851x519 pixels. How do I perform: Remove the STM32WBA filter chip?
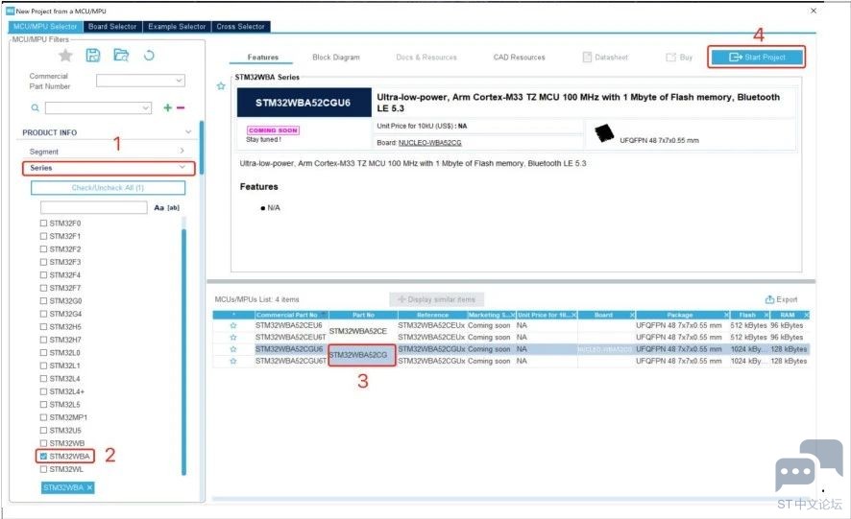pyautogui.click(x=89, y=487)
